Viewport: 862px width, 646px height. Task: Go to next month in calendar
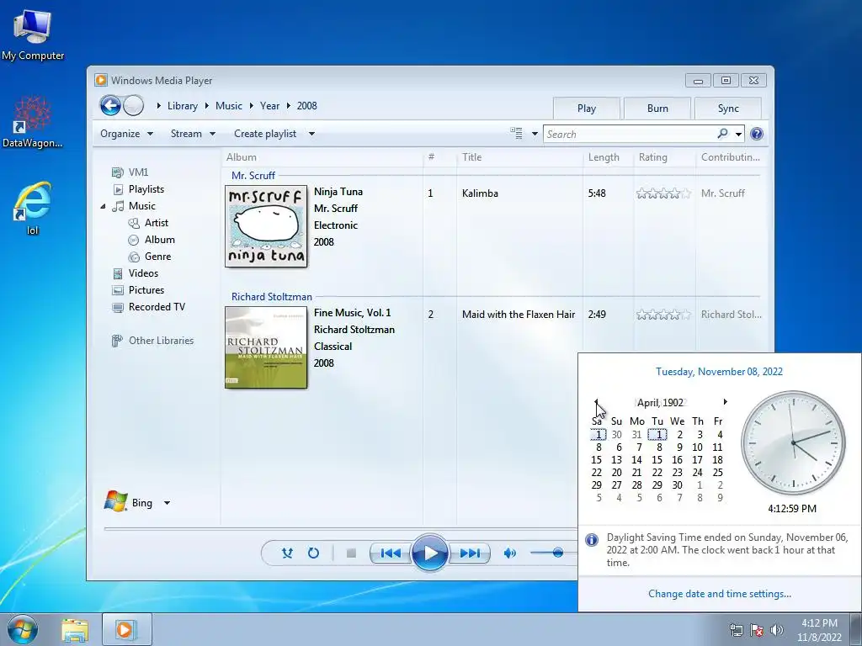coord(725,402)
